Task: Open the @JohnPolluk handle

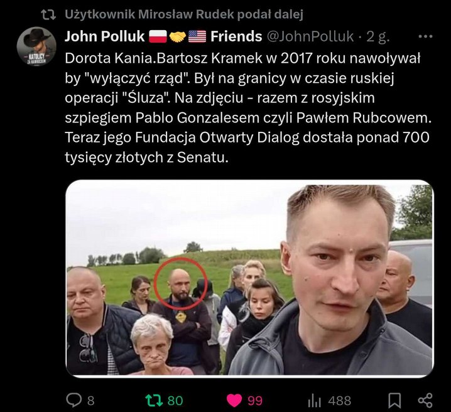Action: pyautogui.click(x=310, y=36)
